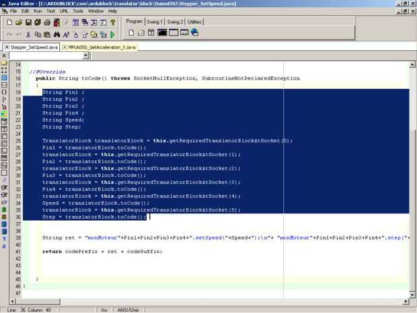Click the 'ANSI/Unix' encoding status entry
This screenshot has height=313, width=417.
point(128,310)
